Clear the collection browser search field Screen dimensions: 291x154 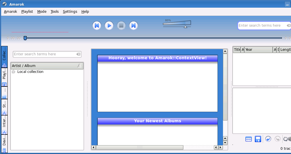point(78,54)
